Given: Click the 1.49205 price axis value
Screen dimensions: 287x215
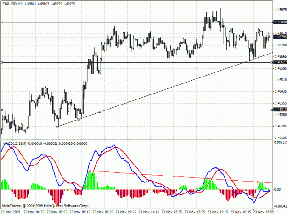Looking at the screenshot, I should coord(281,126).
